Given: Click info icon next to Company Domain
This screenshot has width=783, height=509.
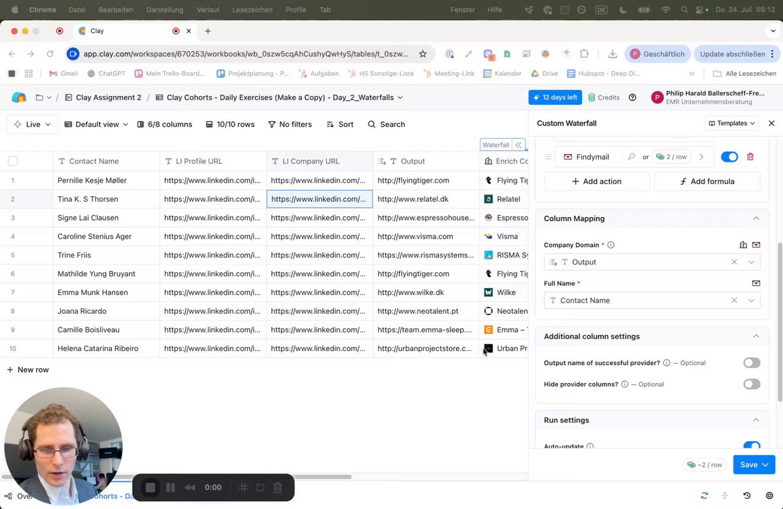Looking at the screenshot, I should point(610,245).
